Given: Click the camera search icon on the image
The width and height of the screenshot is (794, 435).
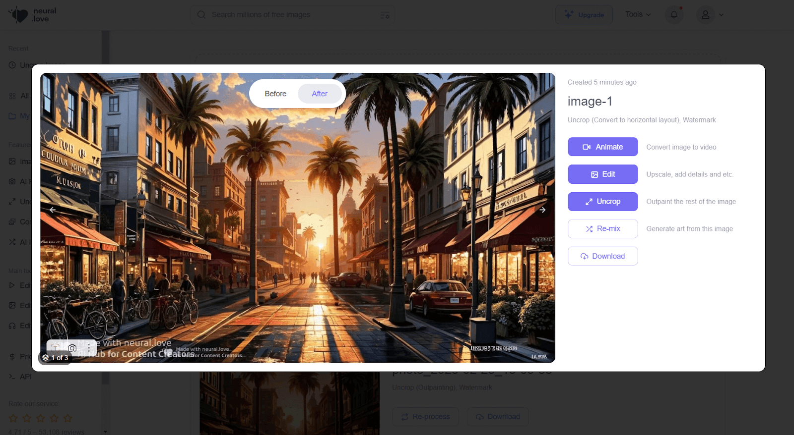Looking at the screenshot, I should pyautogui.click(x=72, y=348).
